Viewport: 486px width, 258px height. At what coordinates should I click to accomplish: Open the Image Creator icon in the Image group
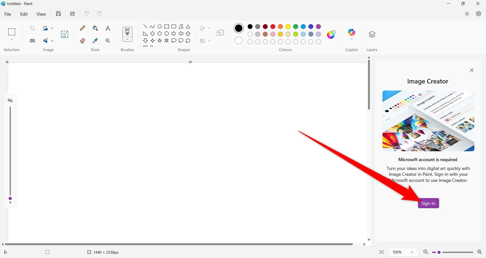pyautogui.click(x=65, y=34)
